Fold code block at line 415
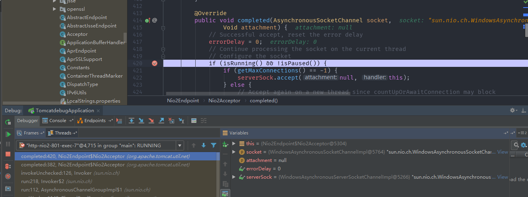 click(163, 28)
